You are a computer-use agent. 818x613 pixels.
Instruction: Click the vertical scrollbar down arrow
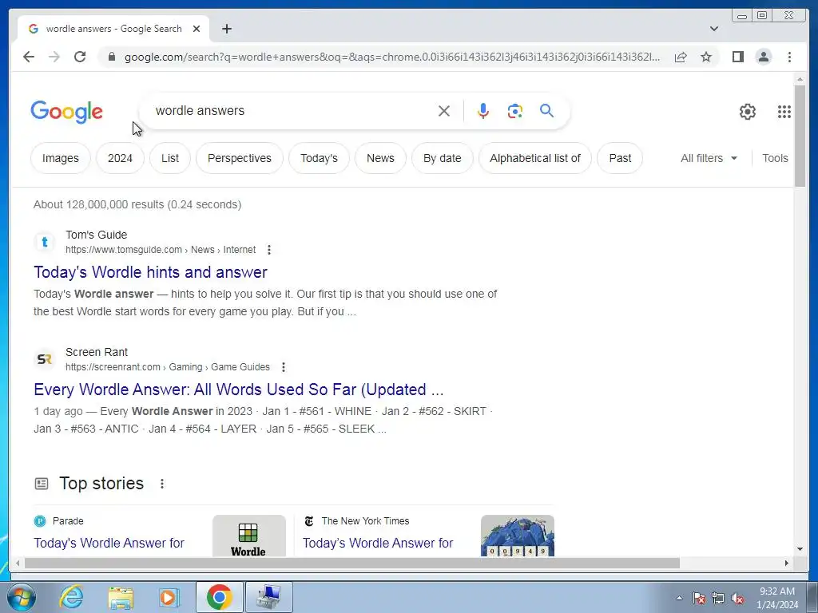coord(800,549)
